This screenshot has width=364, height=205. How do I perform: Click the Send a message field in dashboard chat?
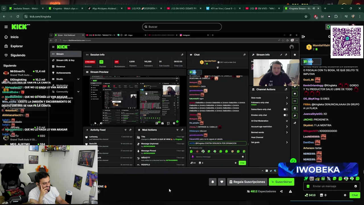click(x=218, y=157)
